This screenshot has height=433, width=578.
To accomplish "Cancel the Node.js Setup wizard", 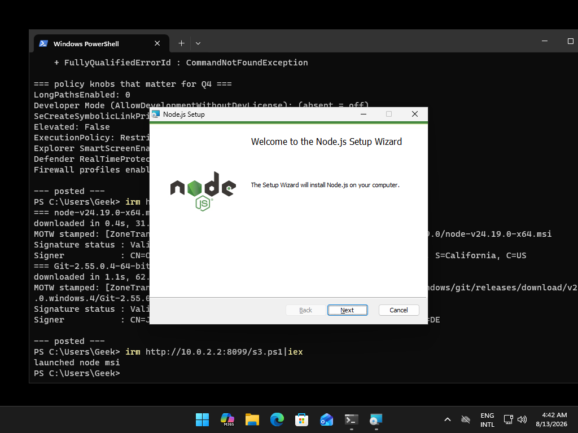I will pos(399,310).
